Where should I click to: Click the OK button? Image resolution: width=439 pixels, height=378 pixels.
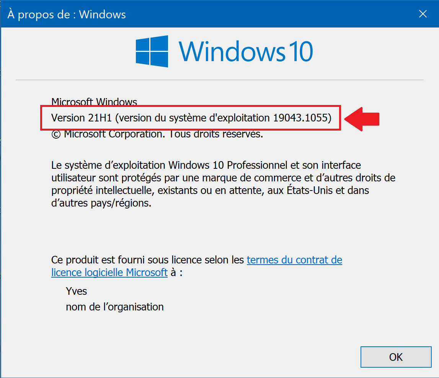[x=396, y=357]
